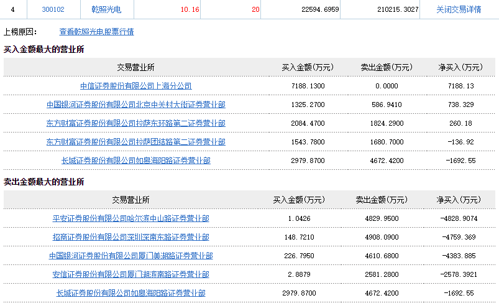Image resolution: width=499 pixels, height=303 pixels.
Task: Click net buy value -4828.9074
Action: 459,218
